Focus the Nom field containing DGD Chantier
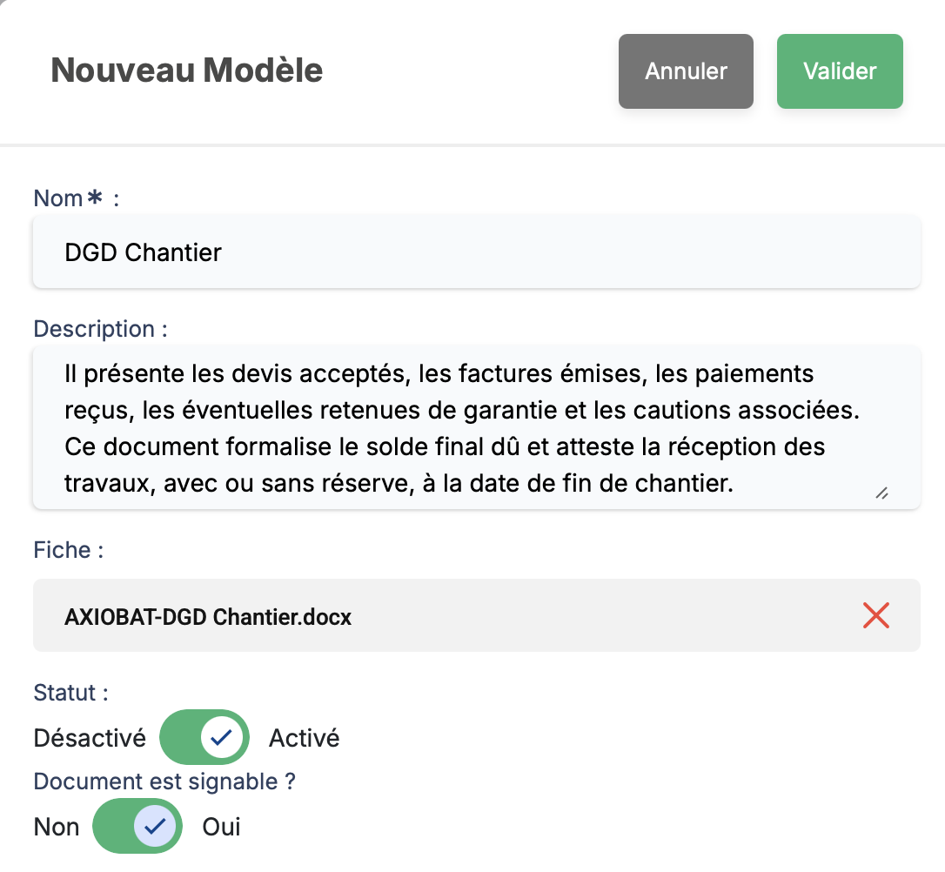 [x=476, y=252]
